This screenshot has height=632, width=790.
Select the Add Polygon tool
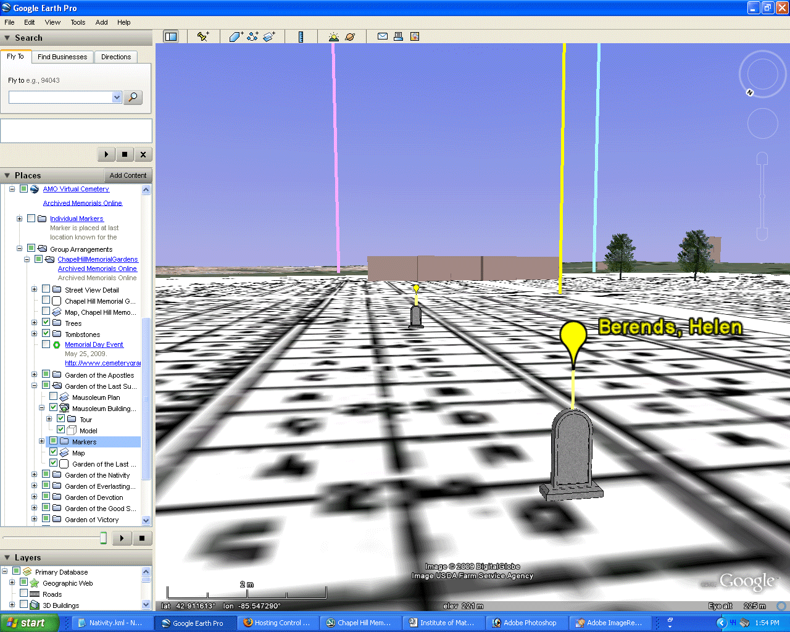pyautogui.click(x=236, y=37)
